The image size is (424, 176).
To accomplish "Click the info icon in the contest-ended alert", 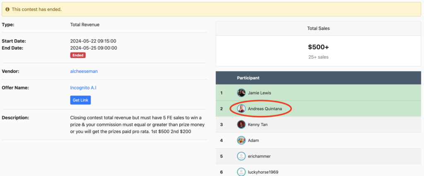I will tap(7, 9).
